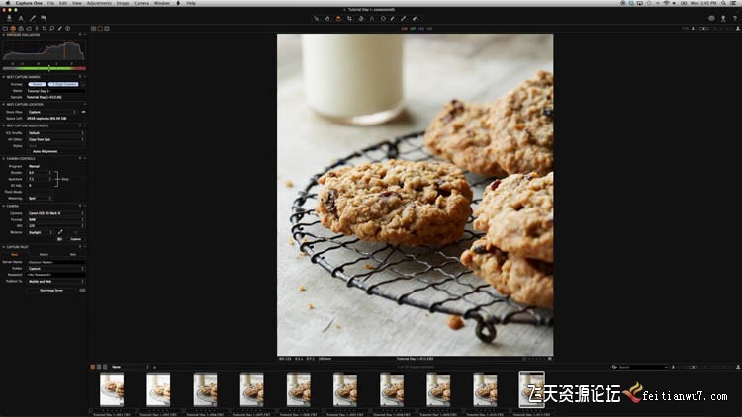This screenshot has height=417, width=742.
Task: Click the Exposure Evaluation meter bar
Action: [44, 68]
